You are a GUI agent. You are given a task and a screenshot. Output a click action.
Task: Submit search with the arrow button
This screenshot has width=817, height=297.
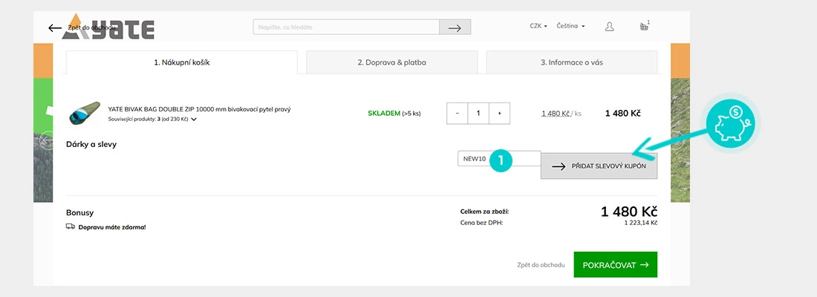tap(455, 27)
